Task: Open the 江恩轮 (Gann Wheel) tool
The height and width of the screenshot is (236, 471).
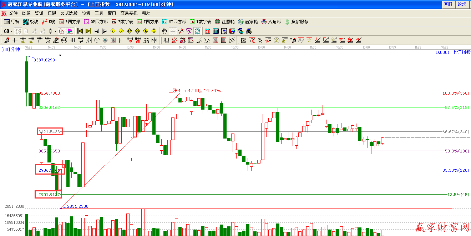Action: [224, 22]
